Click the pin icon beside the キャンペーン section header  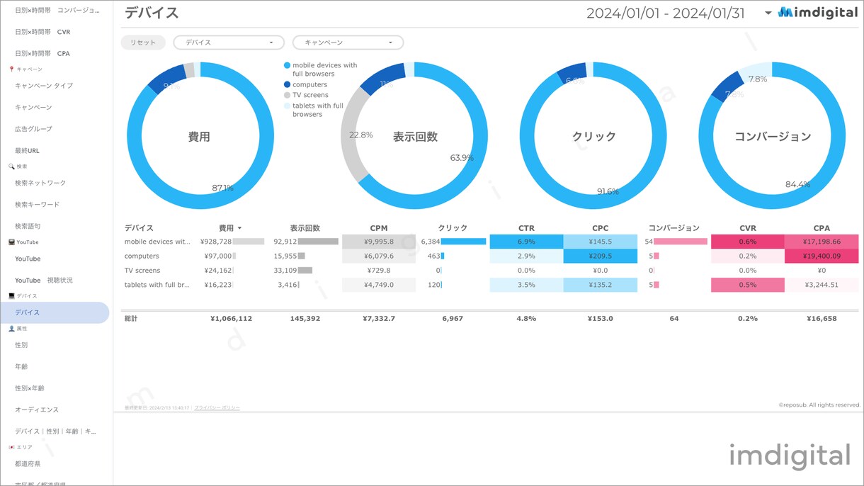point(11,69)
